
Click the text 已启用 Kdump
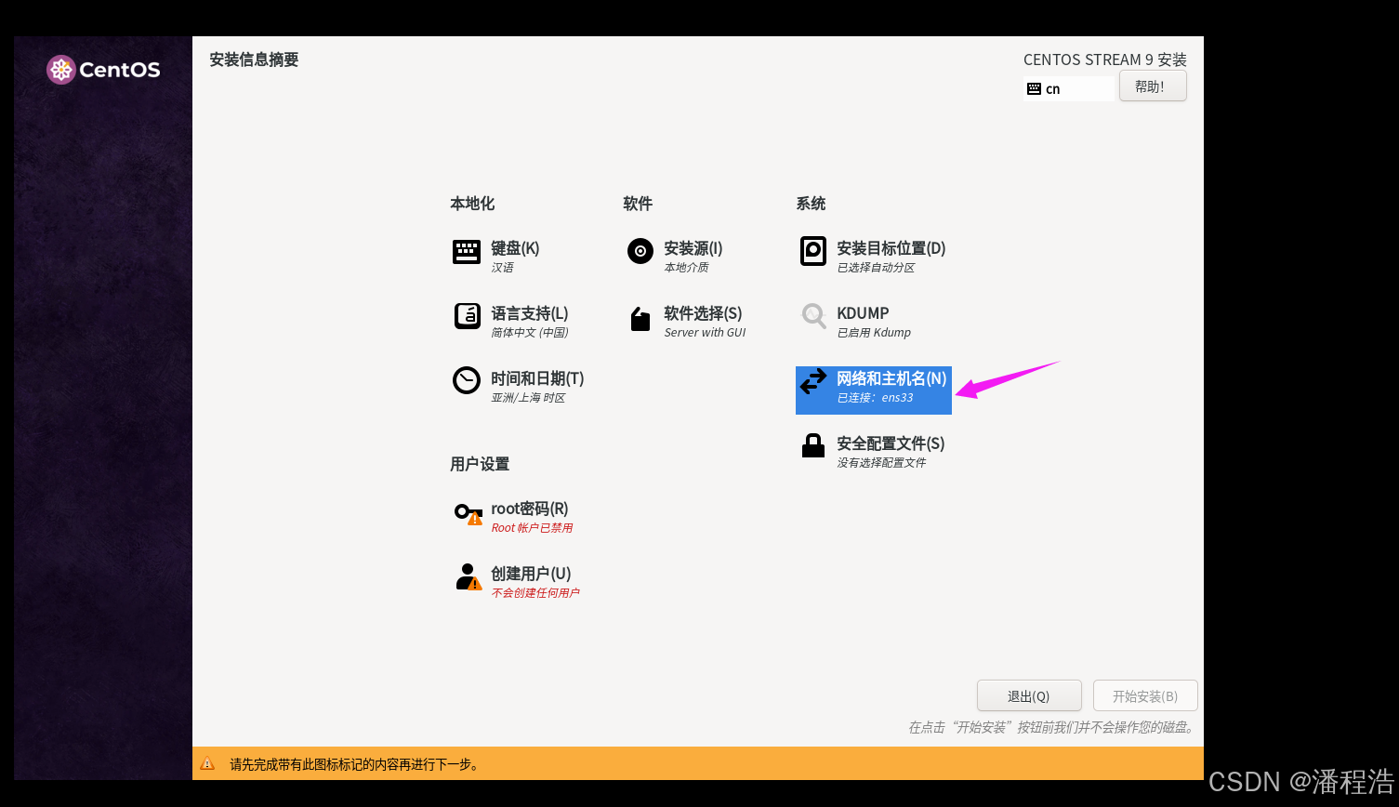pyautogui.click(x=874, y=333)
